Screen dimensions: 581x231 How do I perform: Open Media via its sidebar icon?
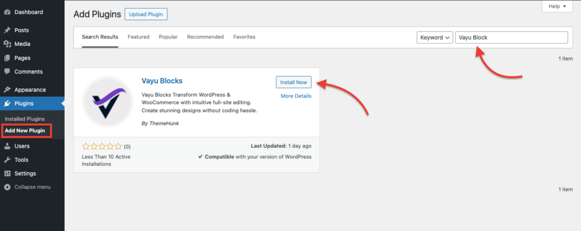coord(7,44)
